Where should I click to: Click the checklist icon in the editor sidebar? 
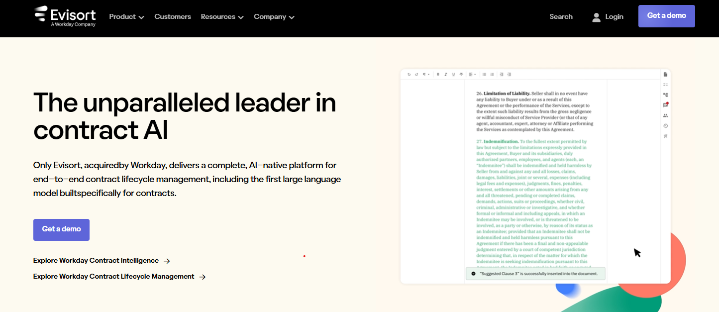(x=665, y=85)
